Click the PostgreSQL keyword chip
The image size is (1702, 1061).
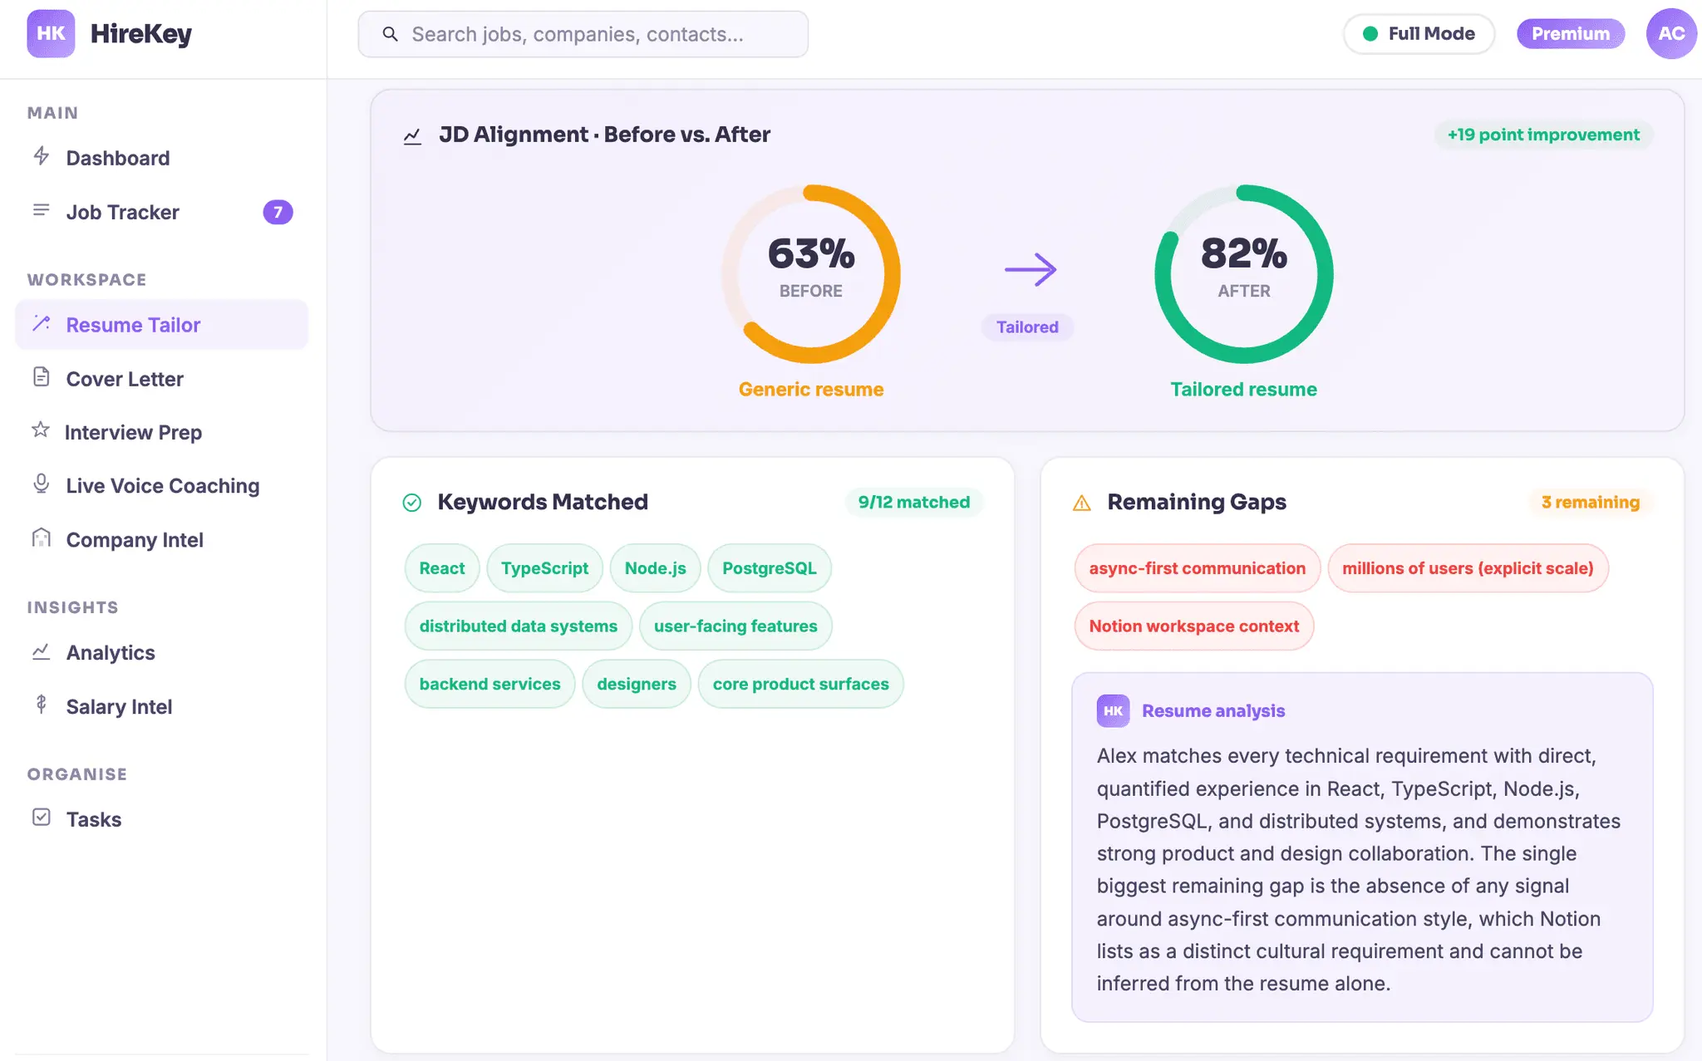(770, 568)
